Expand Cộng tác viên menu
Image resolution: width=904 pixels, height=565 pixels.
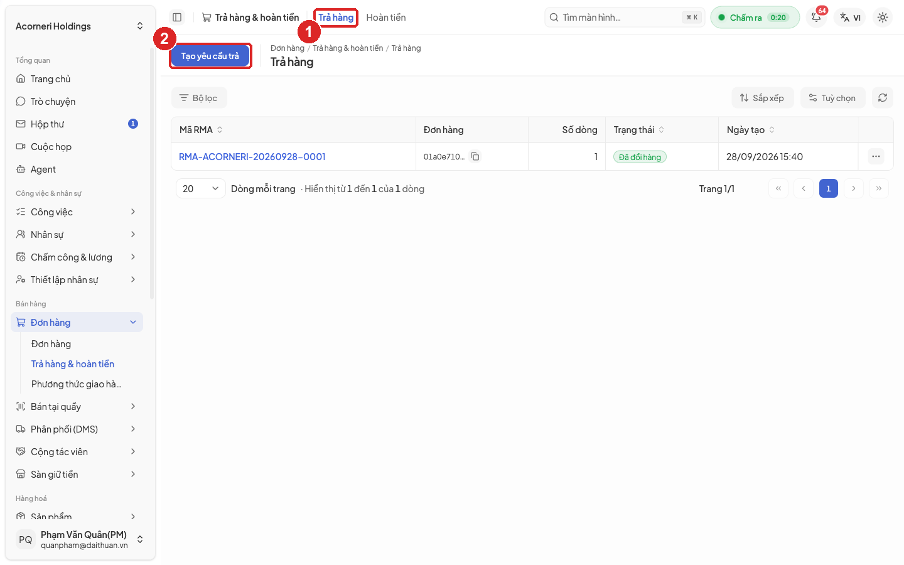pyautogui.click(x=77, y=452)
